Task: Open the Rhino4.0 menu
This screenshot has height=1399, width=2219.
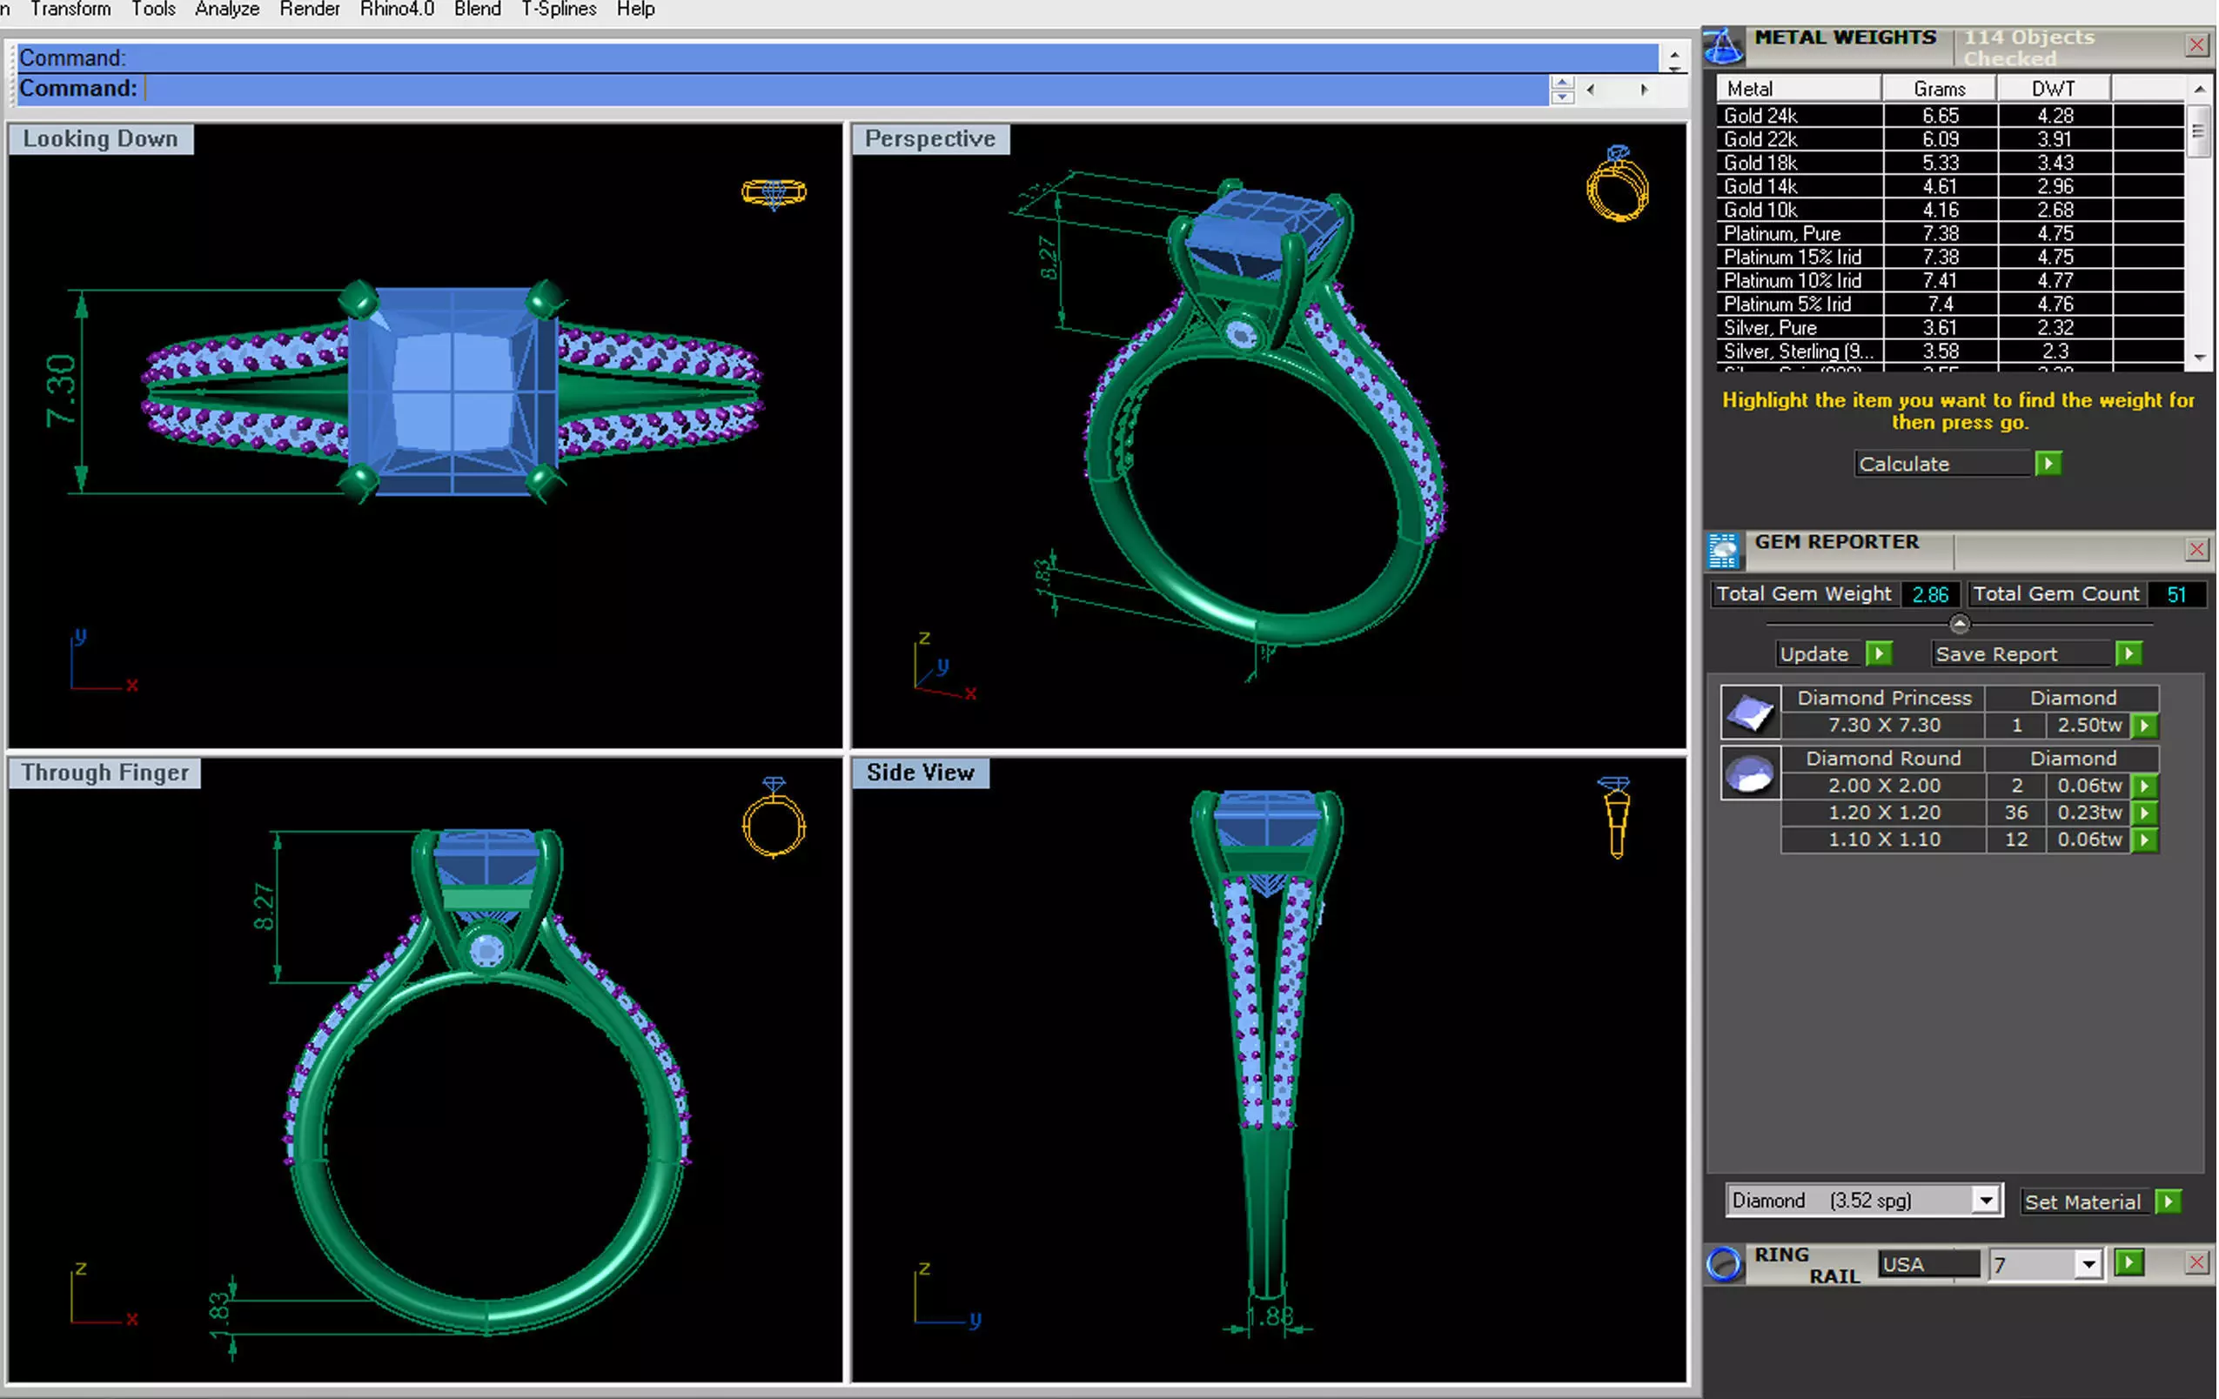Action: [397, 10]
